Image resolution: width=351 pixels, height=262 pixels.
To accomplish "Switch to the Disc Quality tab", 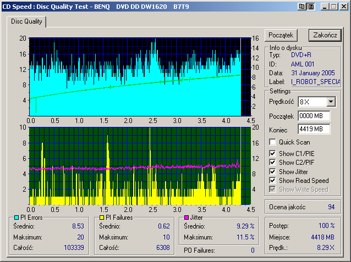I will pos(26,21).
